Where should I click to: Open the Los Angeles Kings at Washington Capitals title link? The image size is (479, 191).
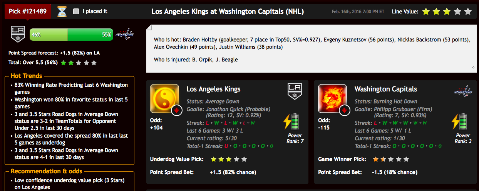tap(228, 12)
